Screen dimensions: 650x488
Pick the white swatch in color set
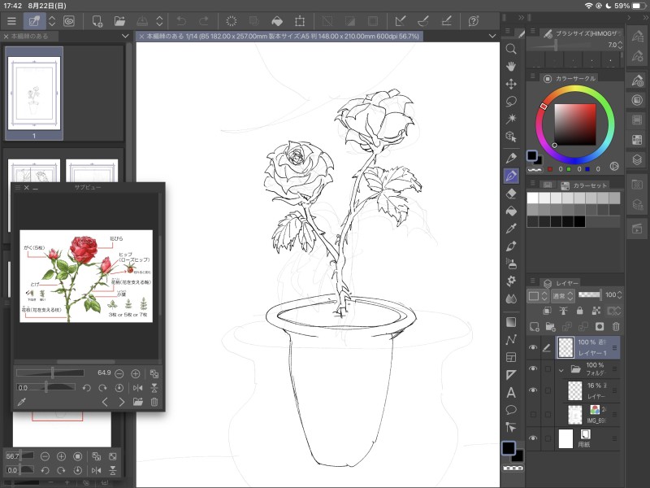[x=533, y=198]
